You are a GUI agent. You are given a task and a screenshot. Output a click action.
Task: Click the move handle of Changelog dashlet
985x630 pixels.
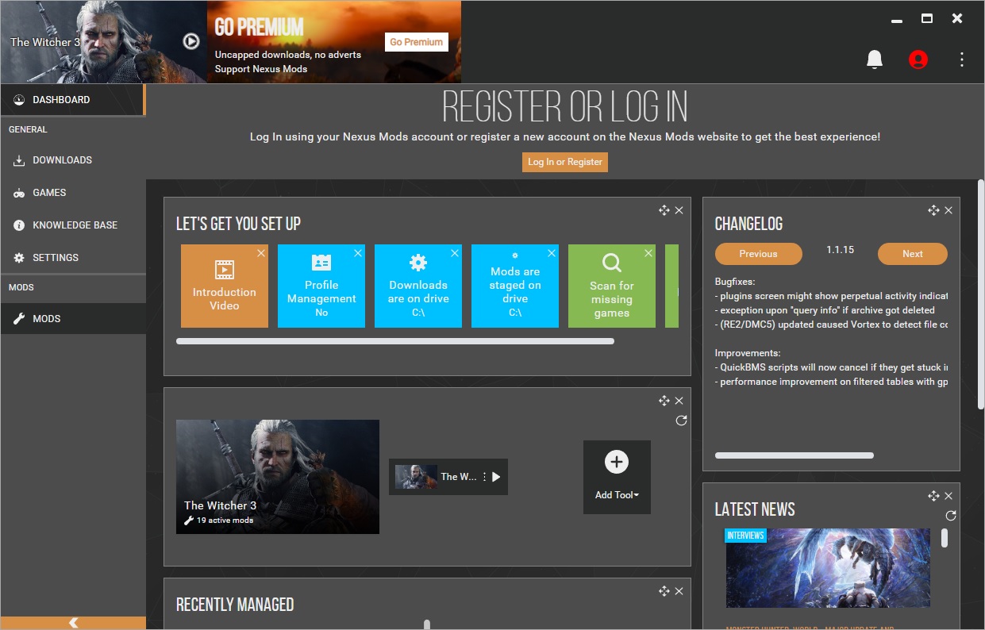(933, 210)
